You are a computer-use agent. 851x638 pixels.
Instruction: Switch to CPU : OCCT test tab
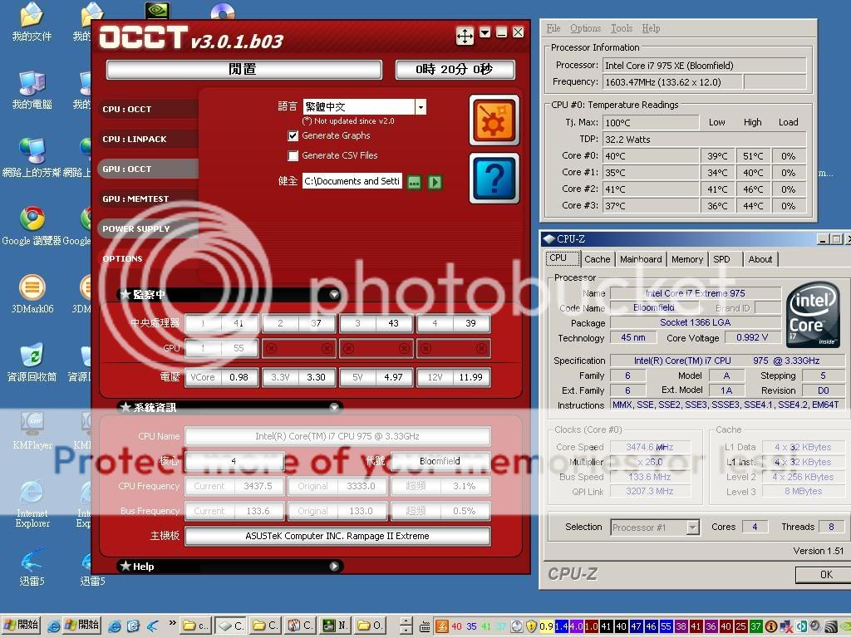148,109
